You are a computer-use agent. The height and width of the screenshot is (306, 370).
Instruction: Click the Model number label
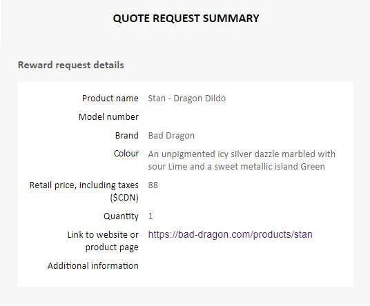click(108, 117)
